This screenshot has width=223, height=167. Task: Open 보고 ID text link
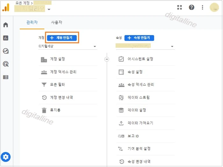(133, 136)
